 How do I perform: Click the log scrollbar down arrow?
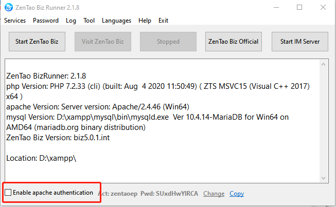tap(323, 177)
